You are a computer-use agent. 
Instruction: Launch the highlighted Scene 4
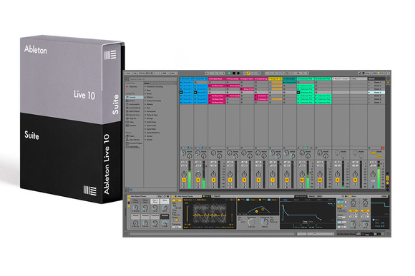[376, 92]
